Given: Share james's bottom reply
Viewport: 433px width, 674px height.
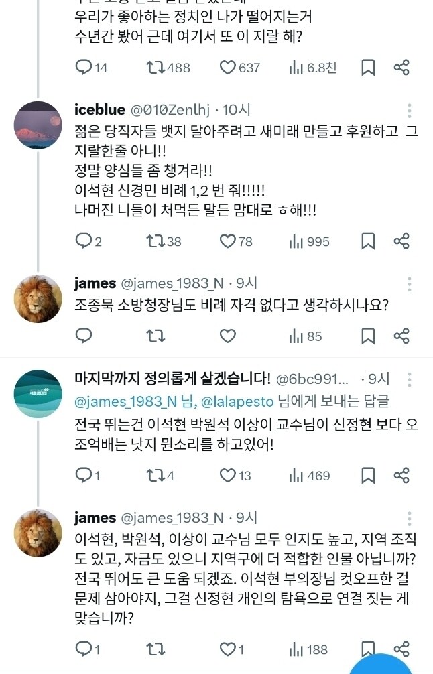Looking at the screenshot, I should [x=401, y=648].
